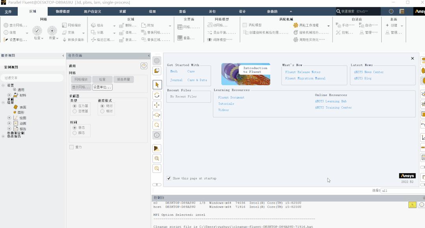The image size is (425, 228).
Task: Select the zoom-to-area magnifier tool
Action: tap(157, 125)
